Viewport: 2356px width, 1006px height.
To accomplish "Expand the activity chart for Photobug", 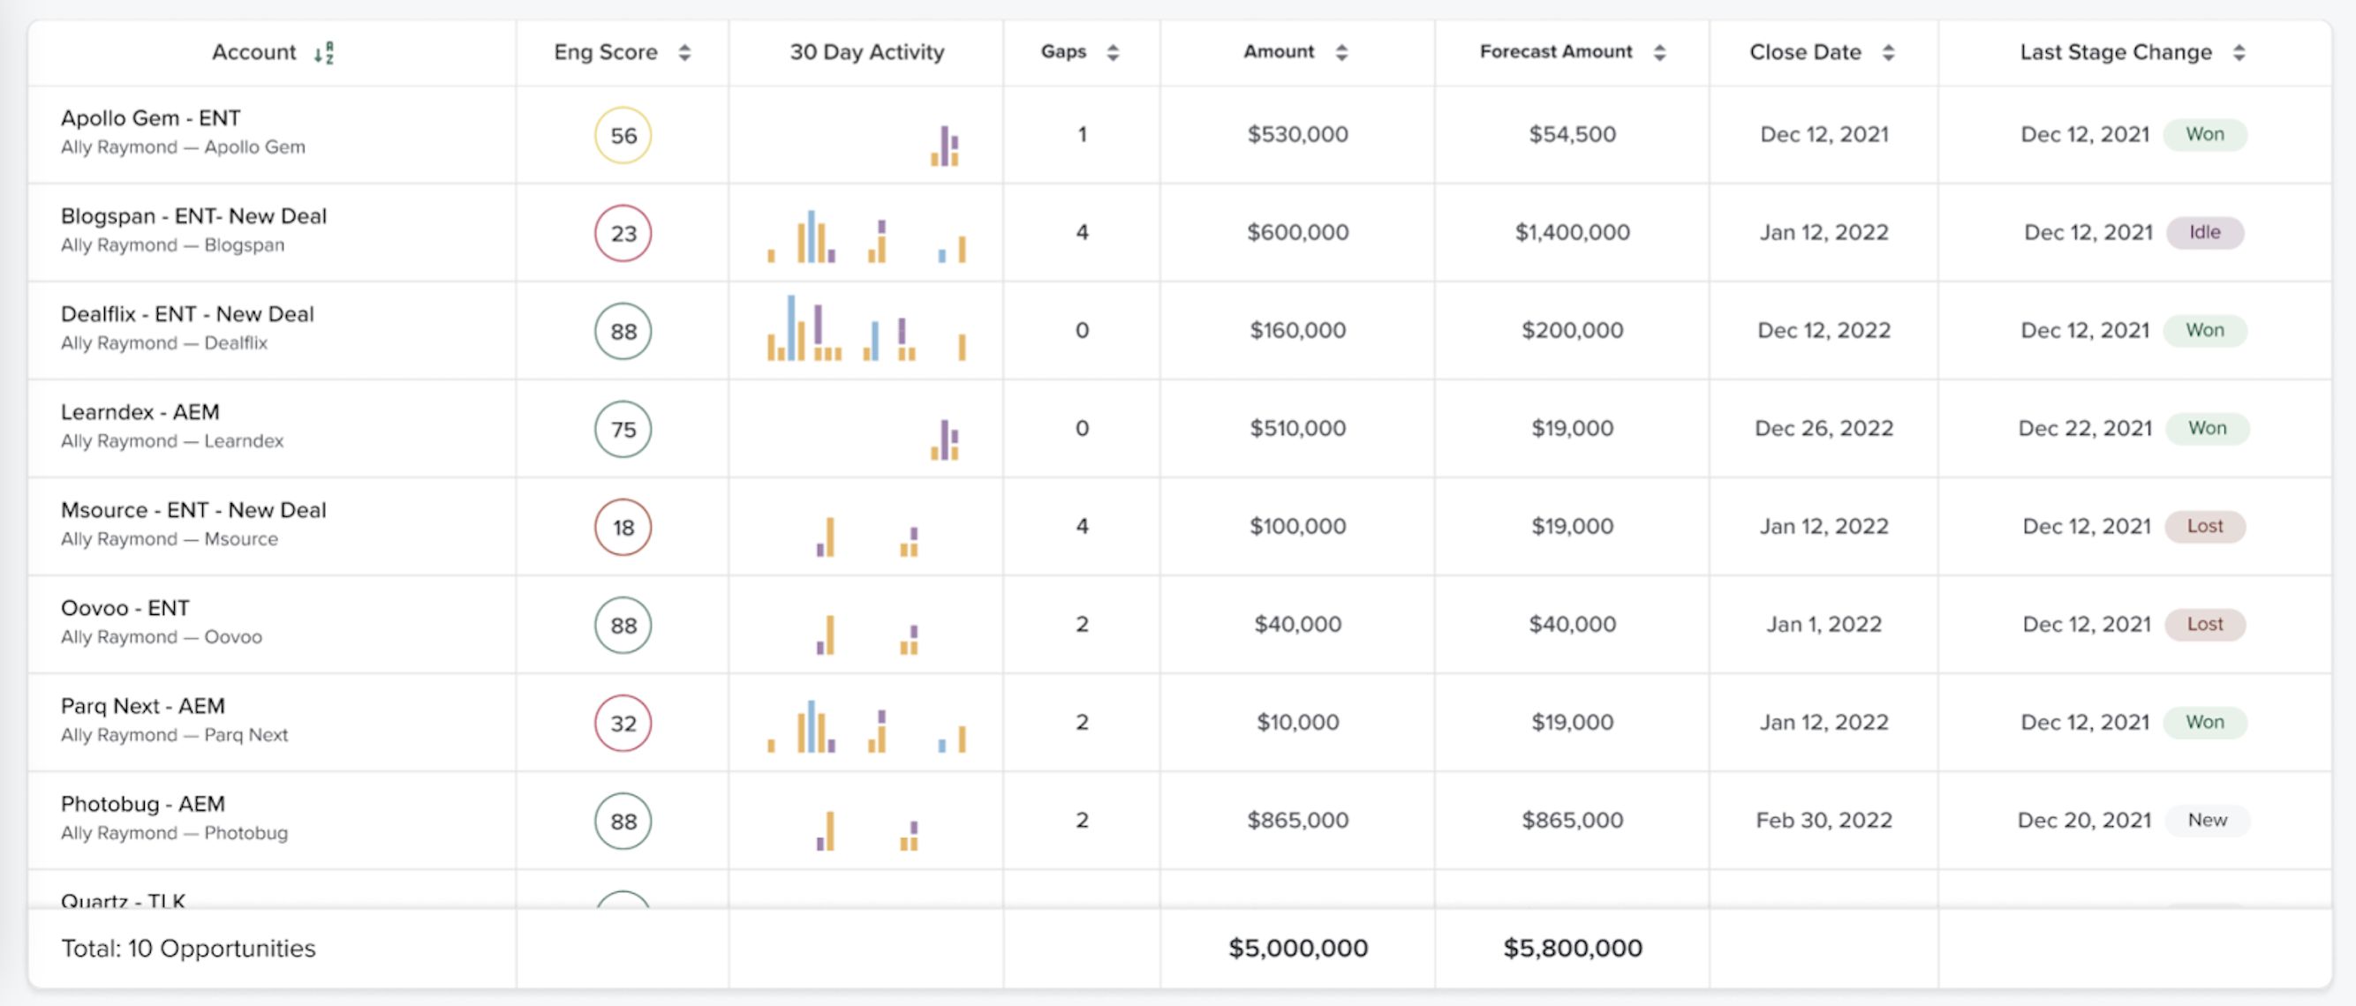I will pos(865,821).
